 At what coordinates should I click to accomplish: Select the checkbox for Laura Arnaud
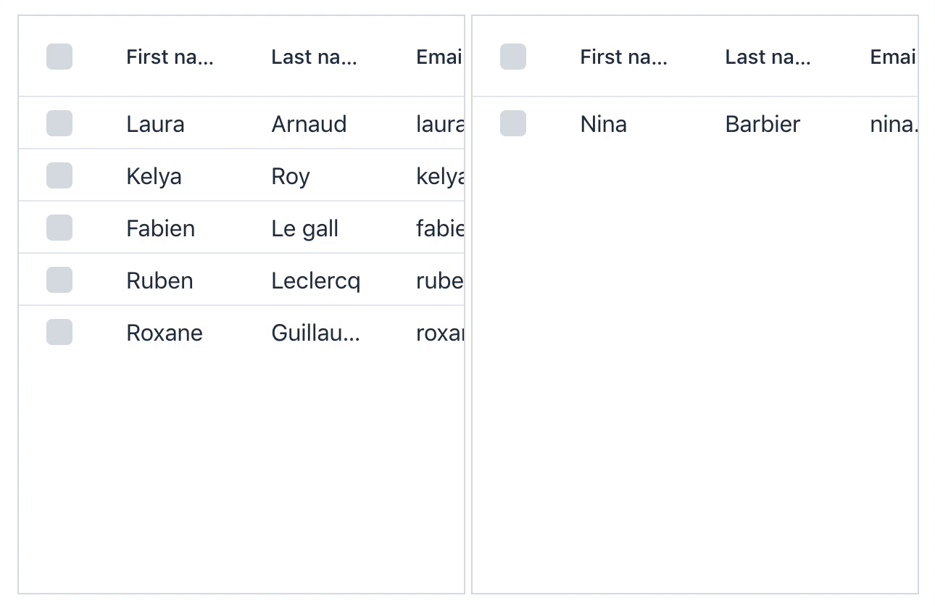click(x=59, y=123)
